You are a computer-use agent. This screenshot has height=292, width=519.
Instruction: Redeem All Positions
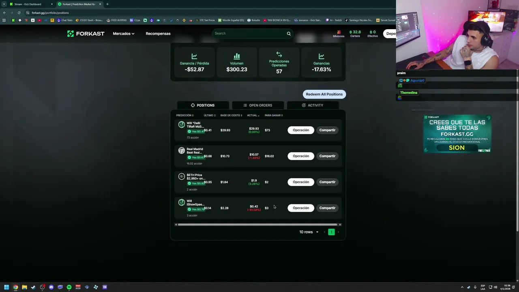tap(324, 94)
